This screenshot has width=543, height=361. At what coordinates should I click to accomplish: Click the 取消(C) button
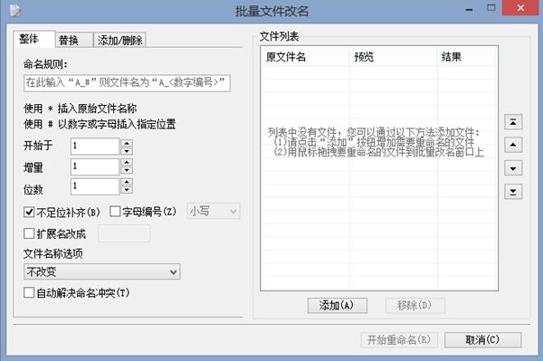tap(482, 340)
